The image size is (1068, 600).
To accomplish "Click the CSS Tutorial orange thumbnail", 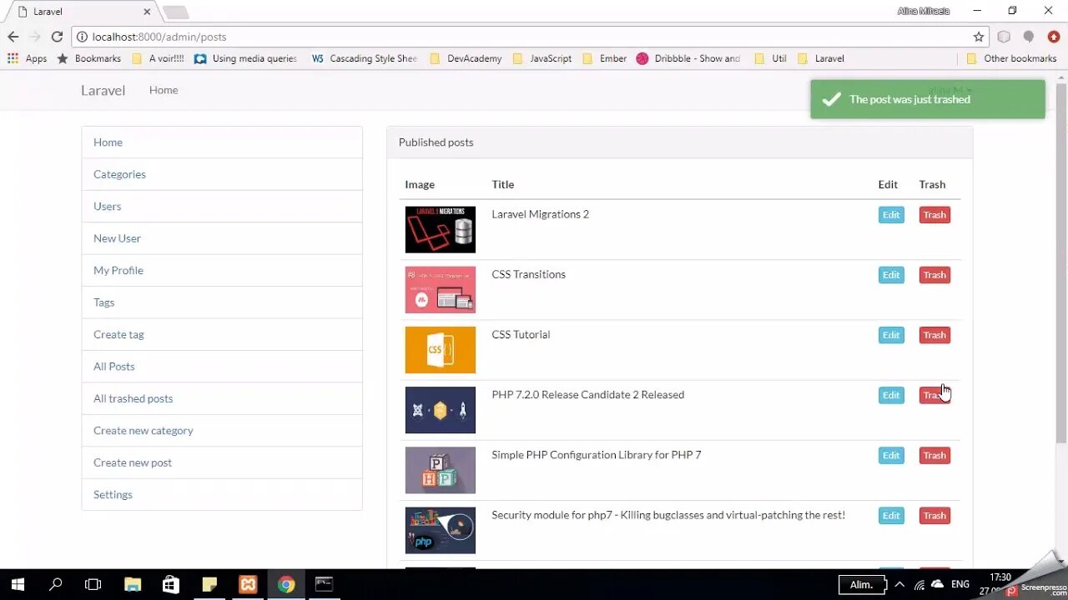I will 441,350.
